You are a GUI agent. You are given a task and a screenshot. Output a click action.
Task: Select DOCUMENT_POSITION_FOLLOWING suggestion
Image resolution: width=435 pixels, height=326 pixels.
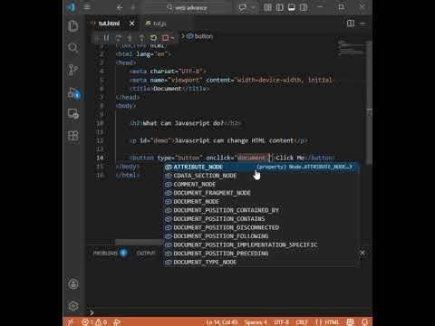(262, 236)
